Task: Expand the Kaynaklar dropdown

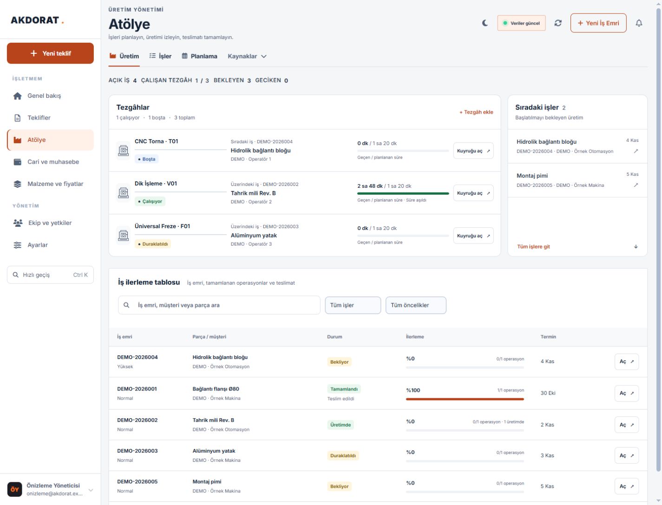Action: [247, 56]
